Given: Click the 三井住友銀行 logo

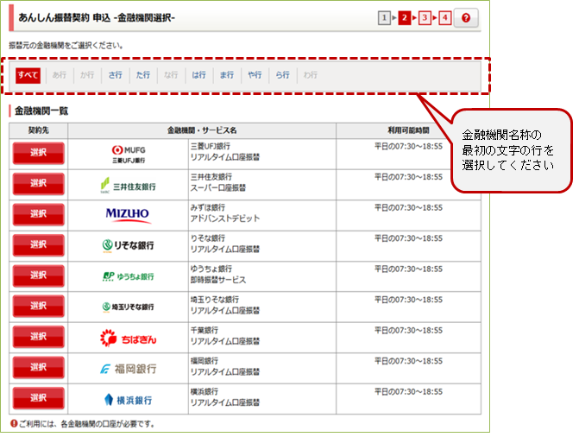Looking at the screenshot, I should (128, 185).
